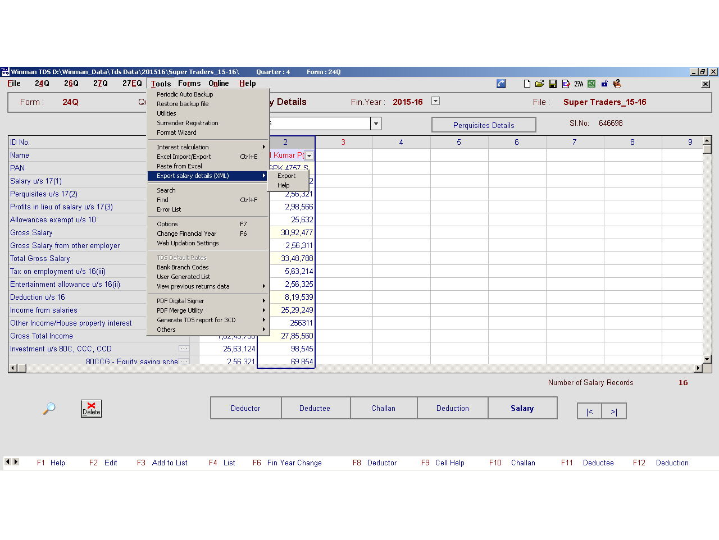
Task: Open the Fin.Year dropdown arrow
Action: point(435,101)
